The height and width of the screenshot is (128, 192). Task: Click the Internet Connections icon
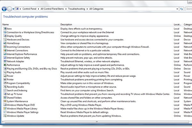click(x=5, y=51)
